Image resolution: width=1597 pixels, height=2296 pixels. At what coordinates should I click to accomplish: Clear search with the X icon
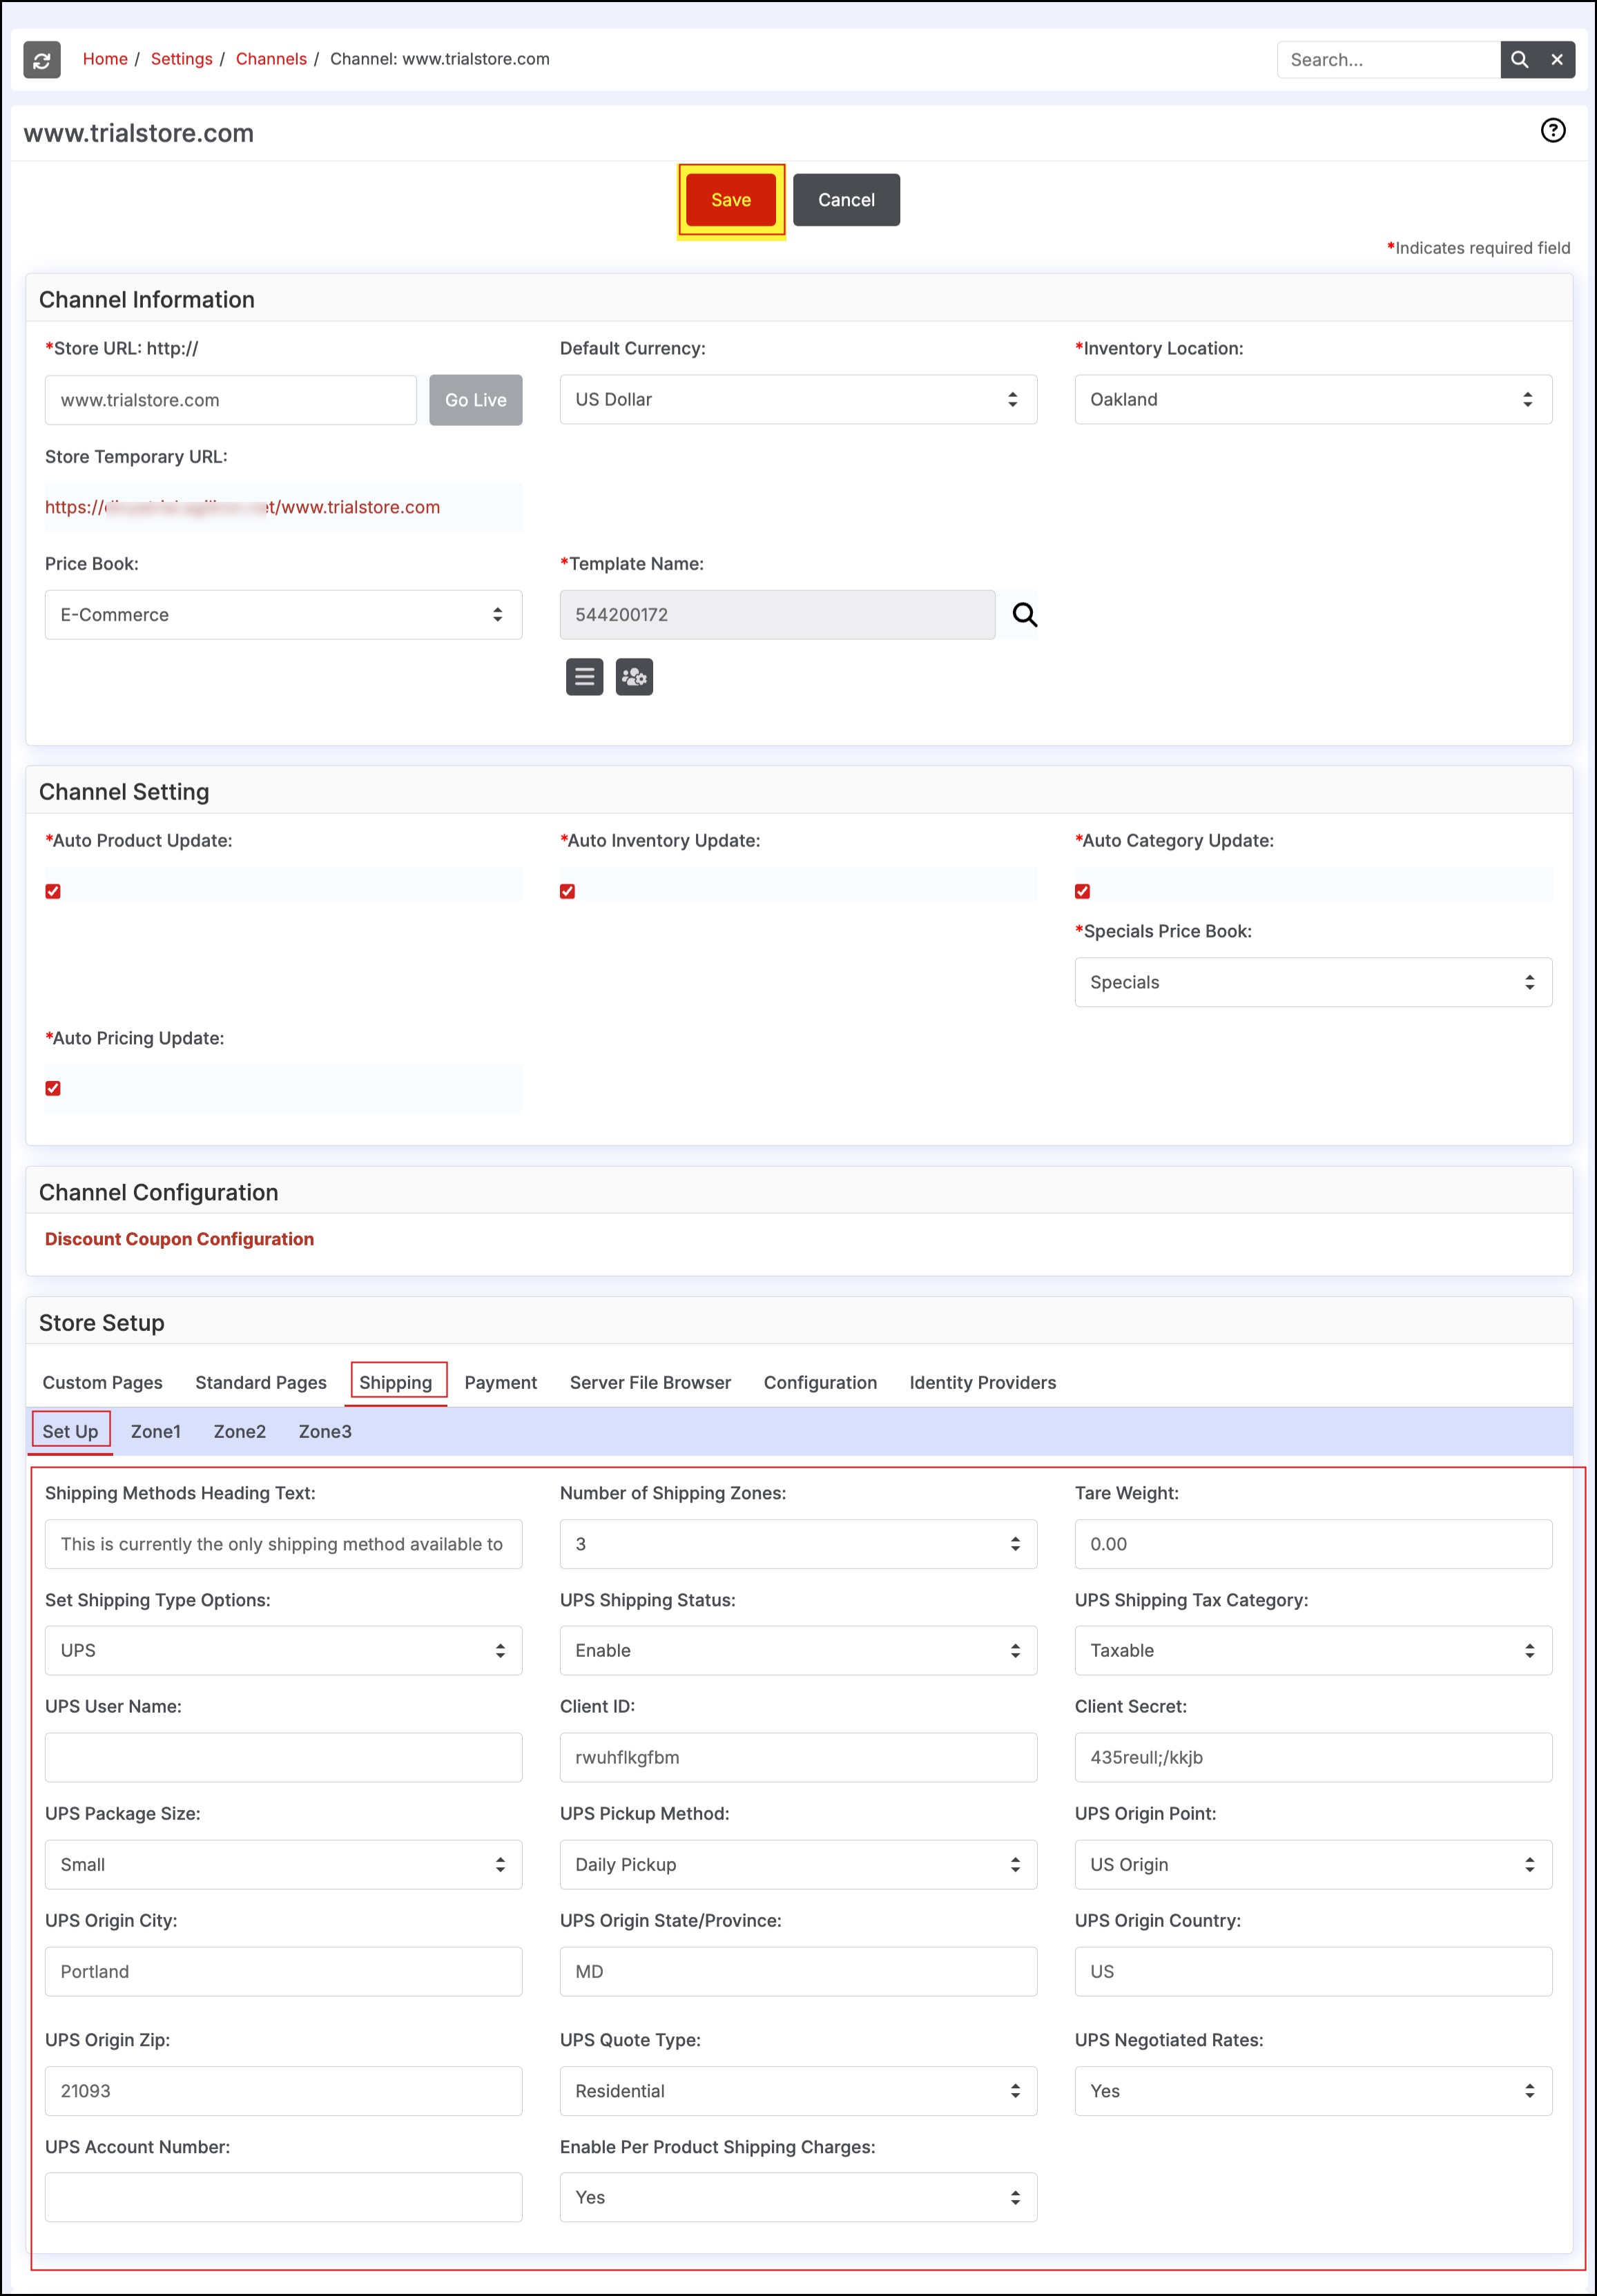click(x=1557, y=60)
